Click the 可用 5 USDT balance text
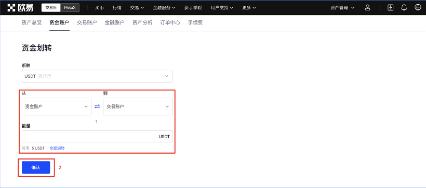The image size is (426, 188). coord(33,149)
